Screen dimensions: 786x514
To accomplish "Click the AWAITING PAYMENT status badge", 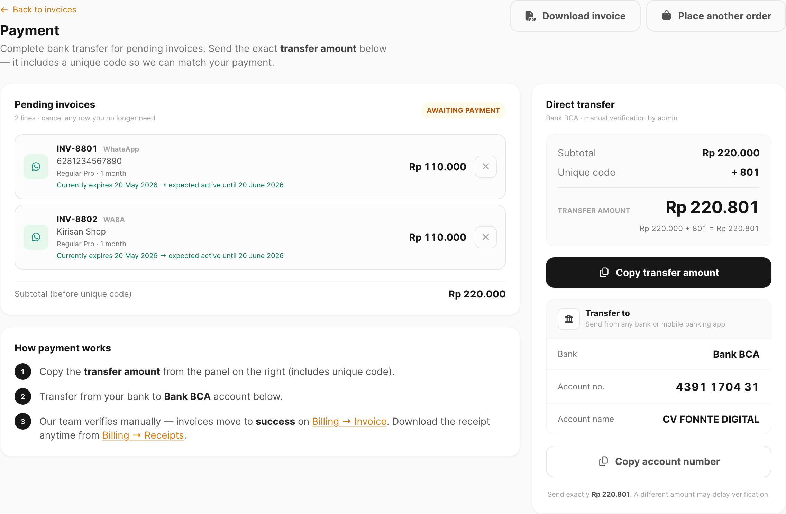I will coord(463,110).
